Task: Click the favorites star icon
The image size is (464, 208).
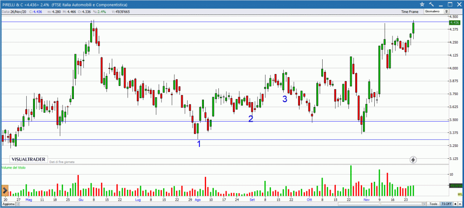Action: click(x=422, y=5)
